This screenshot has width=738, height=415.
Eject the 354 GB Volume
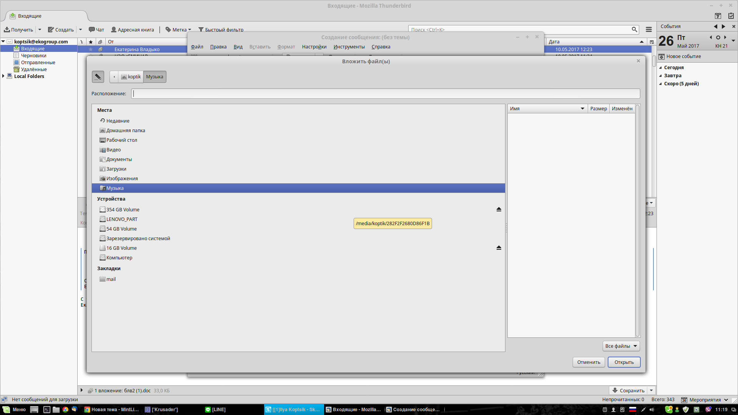click(x=499, y=209)
